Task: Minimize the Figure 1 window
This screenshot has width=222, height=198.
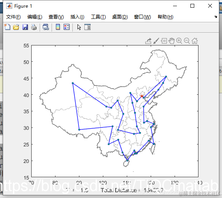Action: pyautogui.click(x=175, y=6)
